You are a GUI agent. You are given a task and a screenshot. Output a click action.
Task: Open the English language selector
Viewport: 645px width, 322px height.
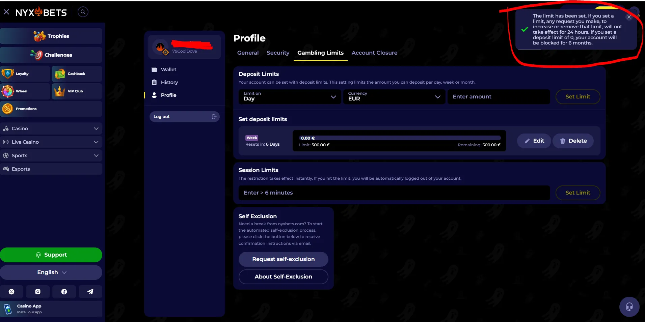coord(51,272)
